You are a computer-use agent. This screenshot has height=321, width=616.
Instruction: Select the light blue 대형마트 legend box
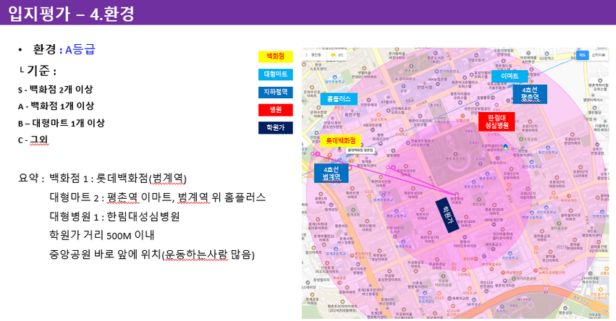[x=275, y=74]
